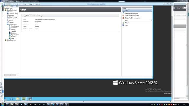Click the User name value admin
Viewport: 189px width, 106px height.
pyautogui.click(x=36, y=24)
